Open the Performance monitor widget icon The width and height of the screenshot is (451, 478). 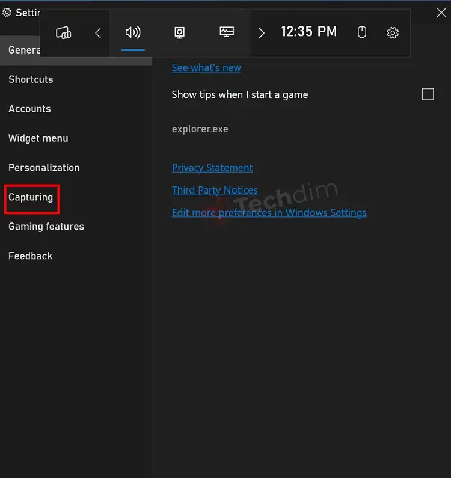227,33
